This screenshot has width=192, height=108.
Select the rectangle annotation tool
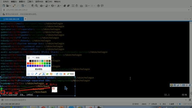tap(29, 74)
